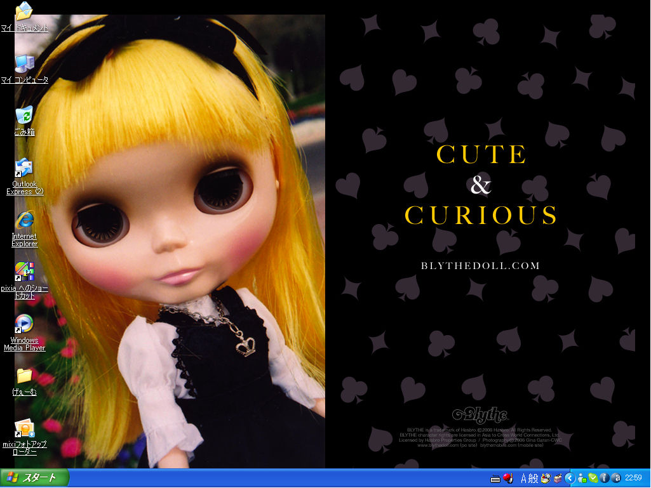Viewport: 651px width, 488px height.
Task: Click the green checkmark tray icon
Action: [593, 478]
